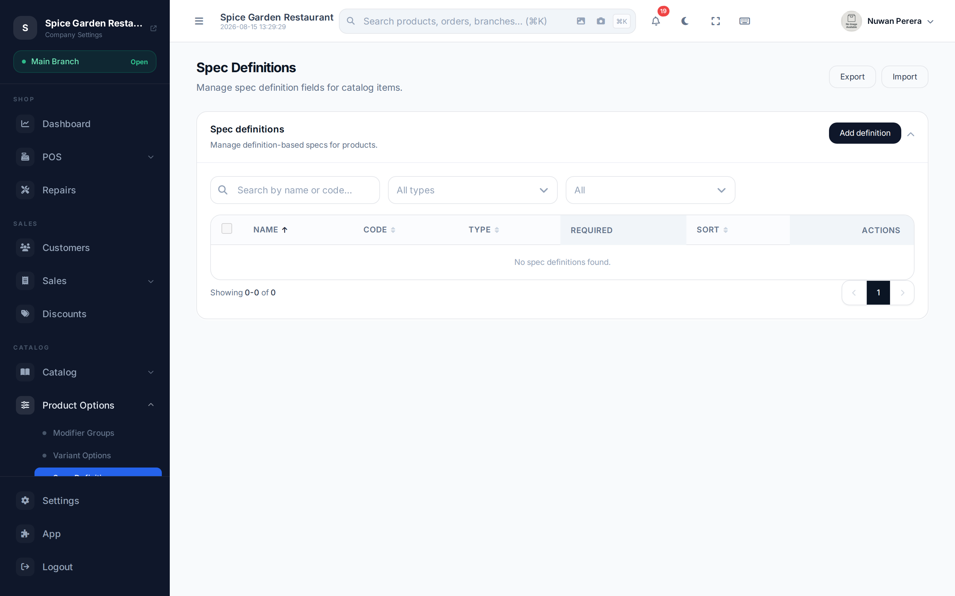Screen dimensions: 955x596
Task: Click previous page arrow
Action: (x=854, y=292)
